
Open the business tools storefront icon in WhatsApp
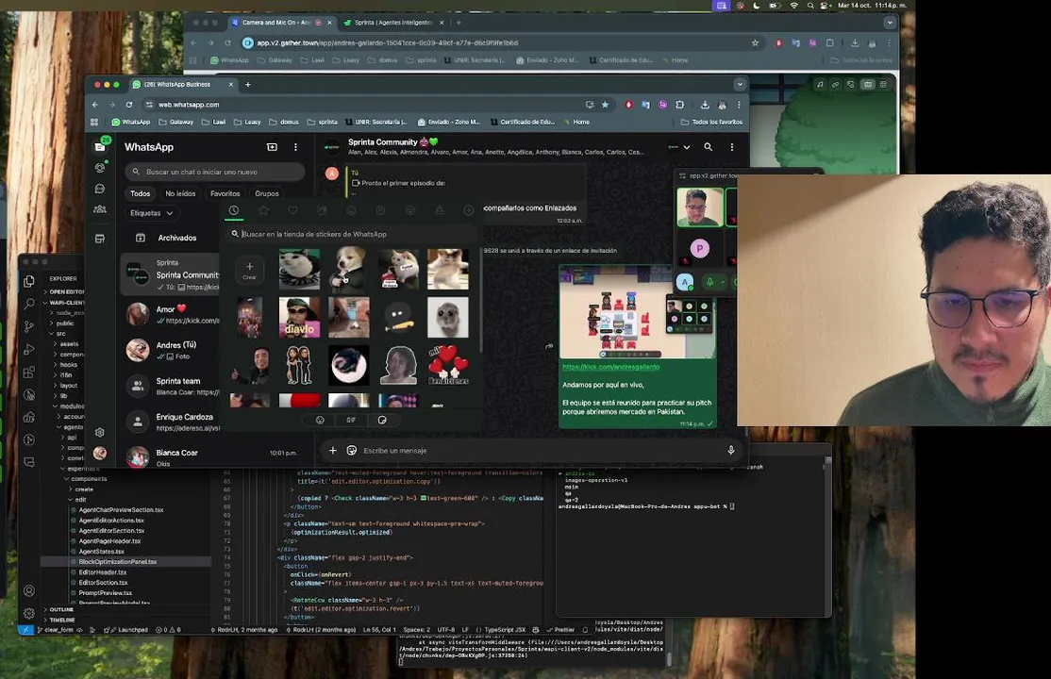(x=100, y=239)
